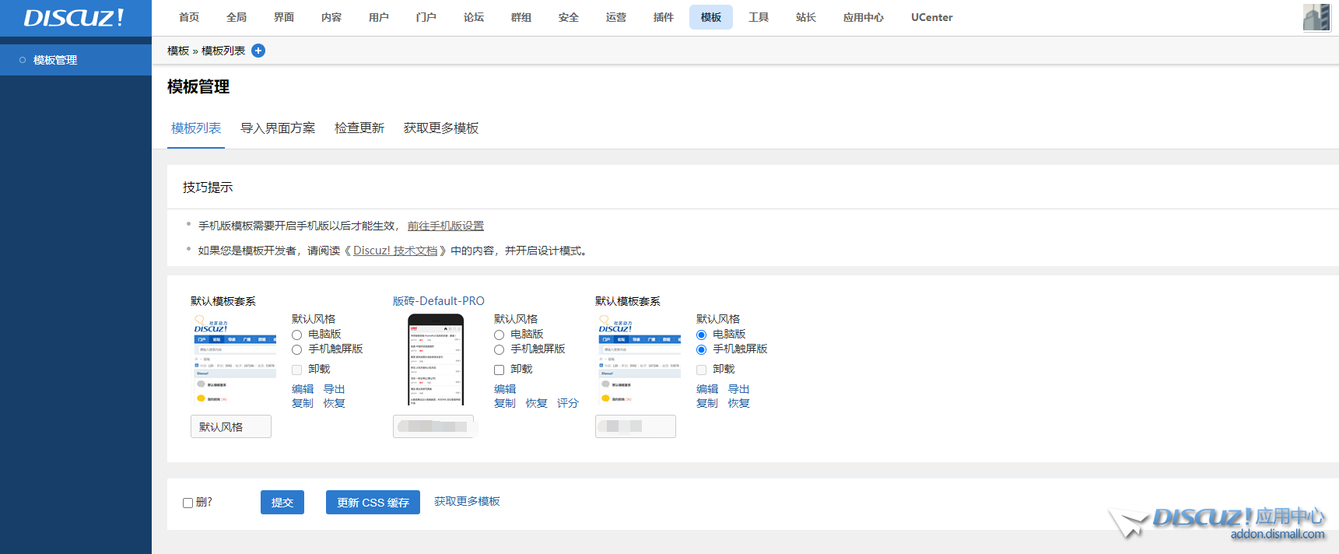Open the Discuz! 技术文档 link
Image resolution: width=1339 pixels, height=554 pixels.
(x=395, y=251)
